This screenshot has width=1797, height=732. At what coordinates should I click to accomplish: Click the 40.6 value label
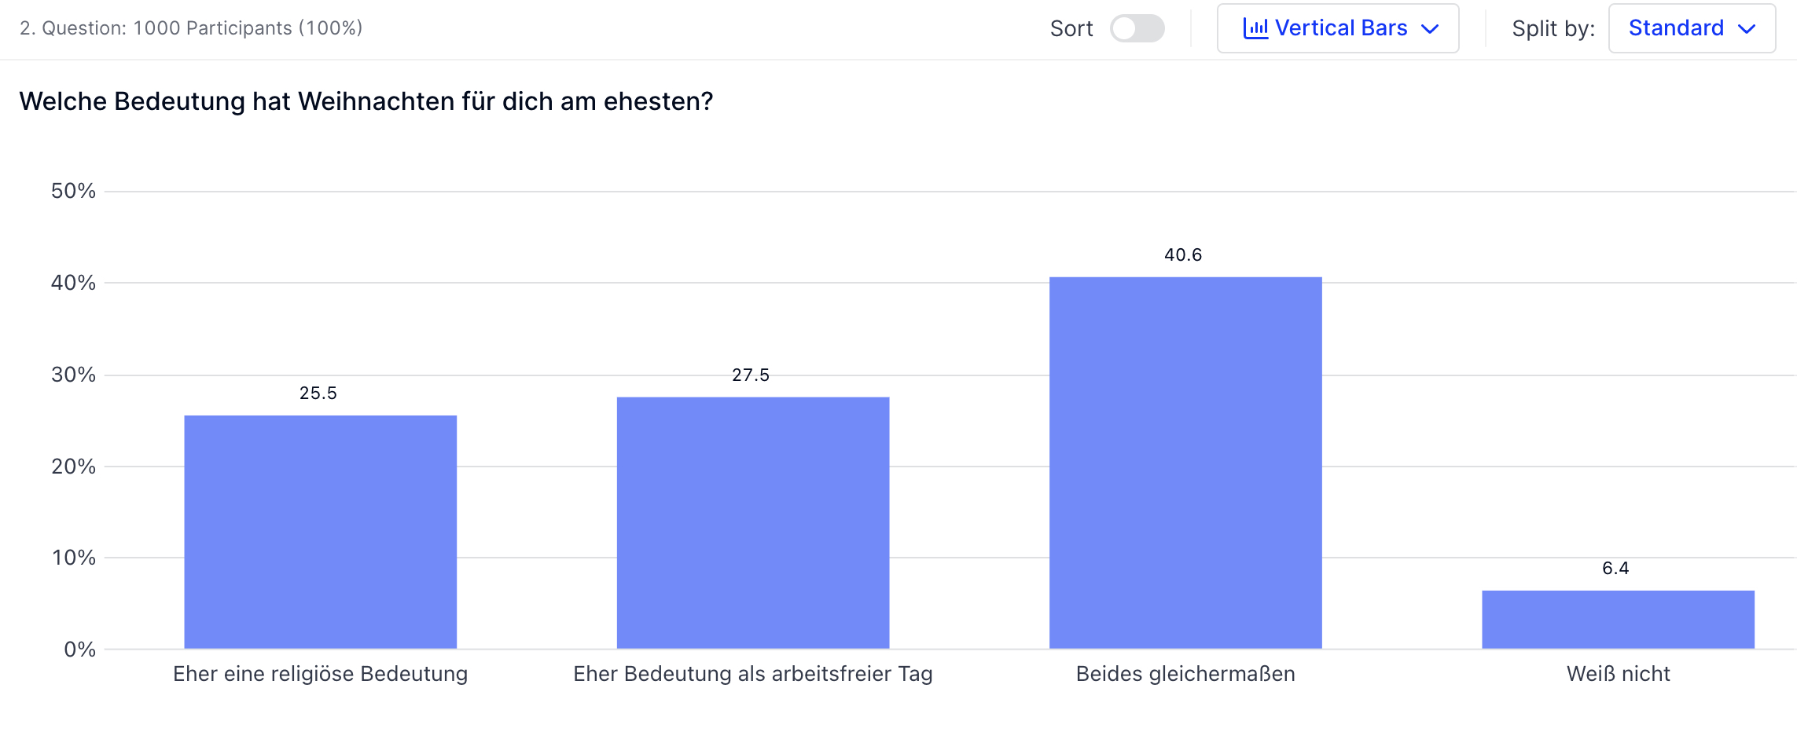tap(1183, 255)
